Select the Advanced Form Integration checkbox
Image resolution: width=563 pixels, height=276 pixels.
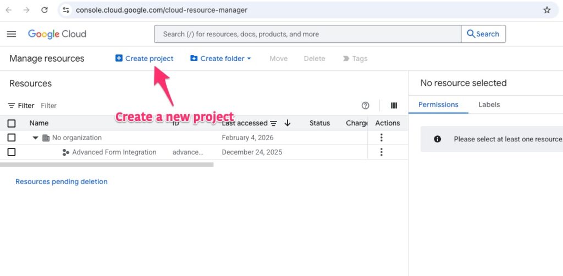tap(12, 152)
